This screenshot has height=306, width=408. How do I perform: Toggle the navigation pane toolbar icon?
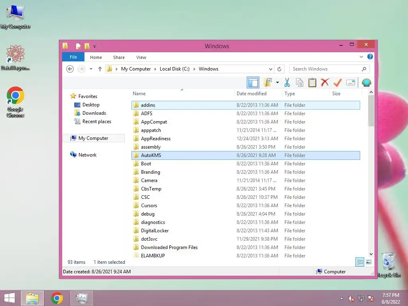point(253,83)
